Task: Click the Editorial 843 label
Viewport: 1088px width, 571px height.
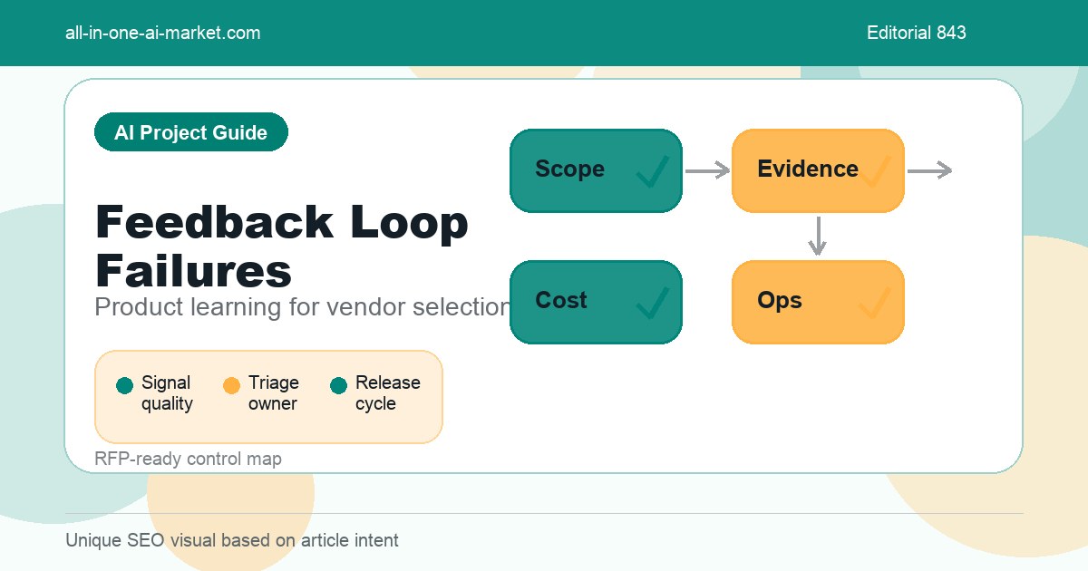Action: [917, 33]
